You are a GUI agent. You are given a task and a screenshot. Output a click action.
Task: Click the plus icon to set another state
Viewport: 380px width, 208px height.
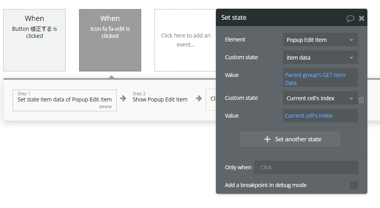point(267,139)
